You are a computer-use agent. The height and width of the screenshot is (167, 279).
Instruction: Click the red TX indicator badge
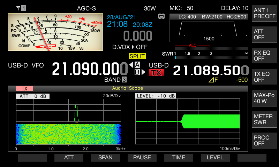click(156, 73)
